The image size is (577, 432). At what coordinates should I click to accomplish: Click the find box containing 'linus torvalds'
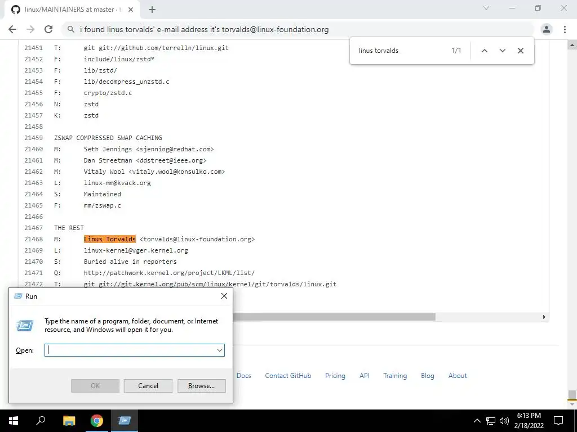(x=401, y=51)
